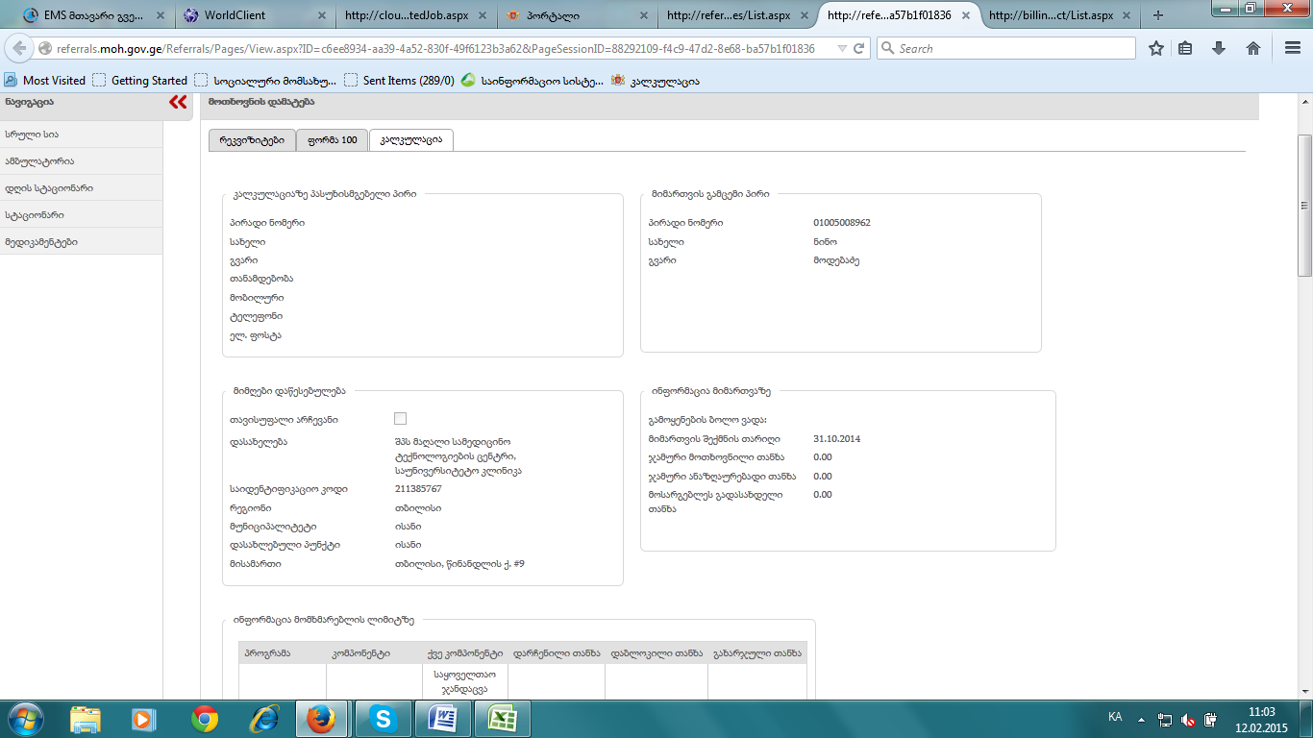Open Skype from the taskbar
The width and height of the screenshot is (1313, 738).
(383, 719)
